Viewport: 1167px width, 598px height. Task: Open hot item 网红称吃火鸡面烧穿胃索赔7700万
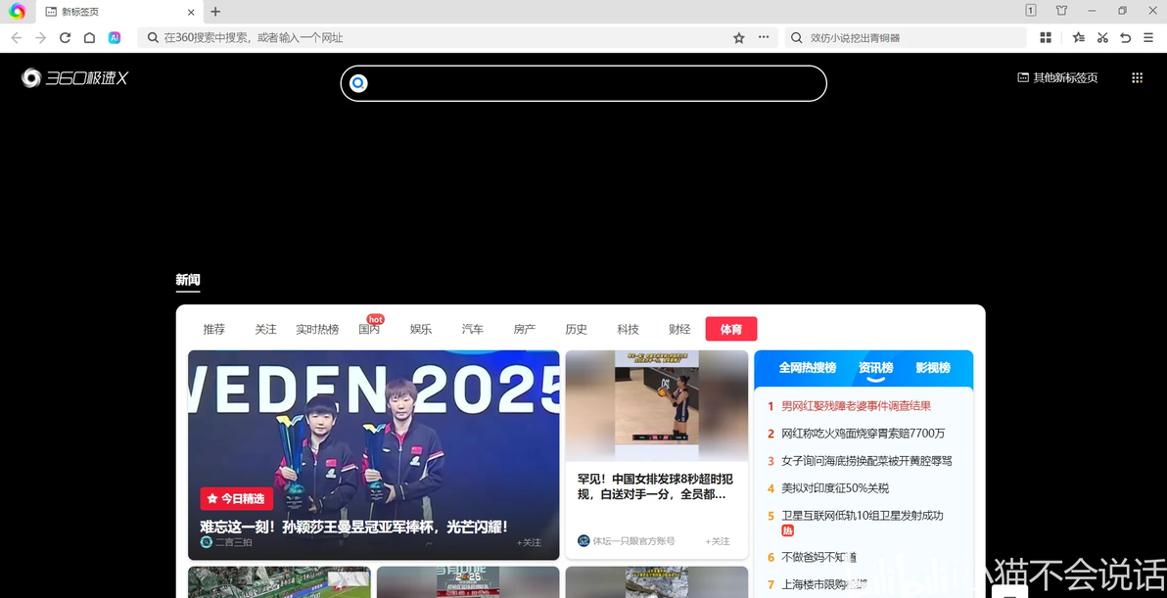point(864,433)
